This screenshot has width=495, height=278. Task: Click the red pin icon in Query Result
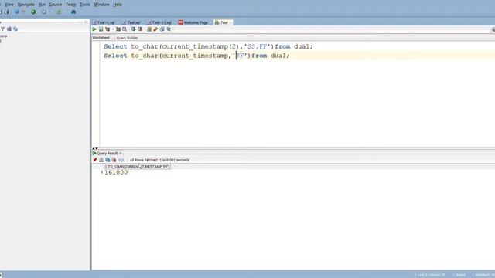click(95, 160)
